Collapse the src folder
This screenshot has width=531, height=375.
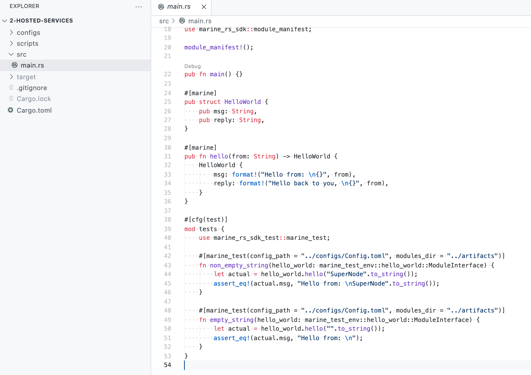point(11,54)
